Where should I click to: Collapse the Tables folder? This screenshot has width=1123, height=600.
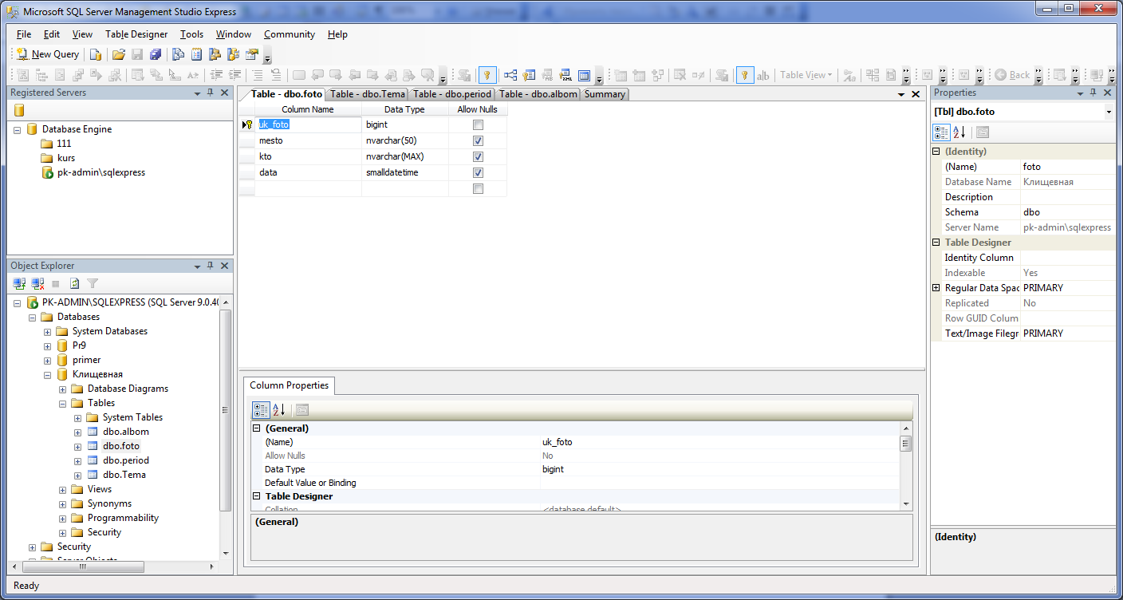pyautogui.click(x=63, y=403)
